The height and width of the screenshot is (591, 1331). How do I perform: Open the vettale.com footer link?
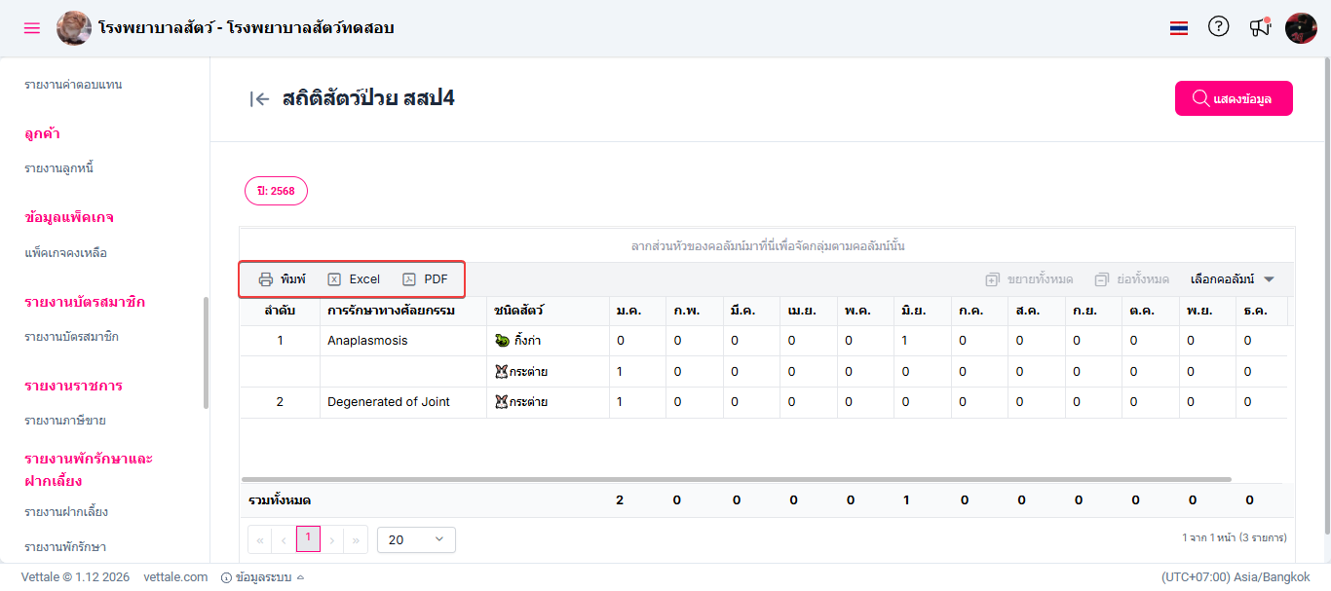click(x=175, y=577)
